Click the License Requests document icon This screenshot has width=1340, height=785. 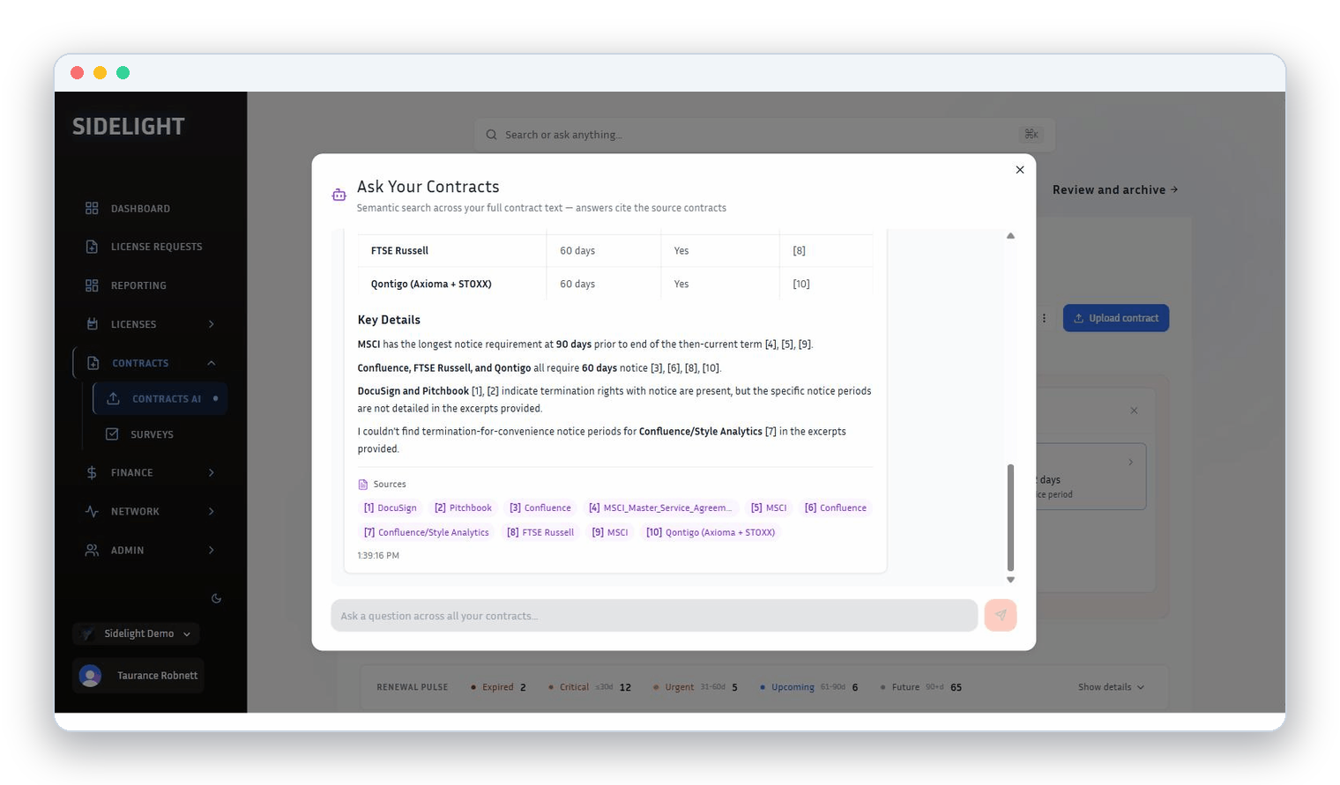[x=92, y=247]
